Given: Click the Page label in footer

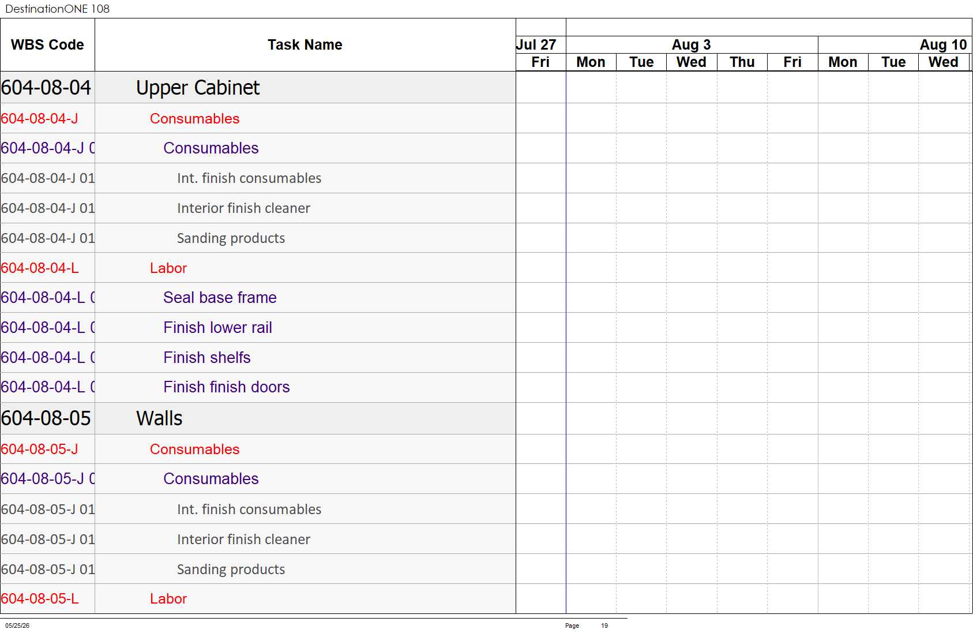Looking at the screenshot, I should (x=572, y=625).
